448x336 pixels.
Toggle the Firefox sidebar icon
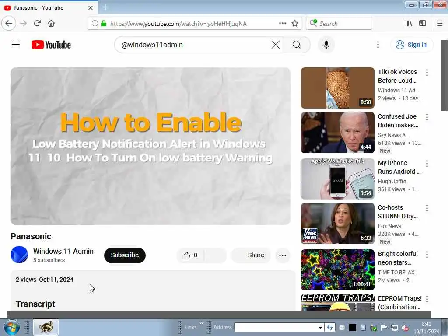point(423,24)
